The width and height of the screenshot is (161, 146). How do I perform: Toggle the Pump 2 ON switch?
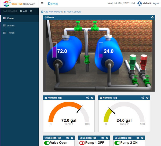(117, 143)
